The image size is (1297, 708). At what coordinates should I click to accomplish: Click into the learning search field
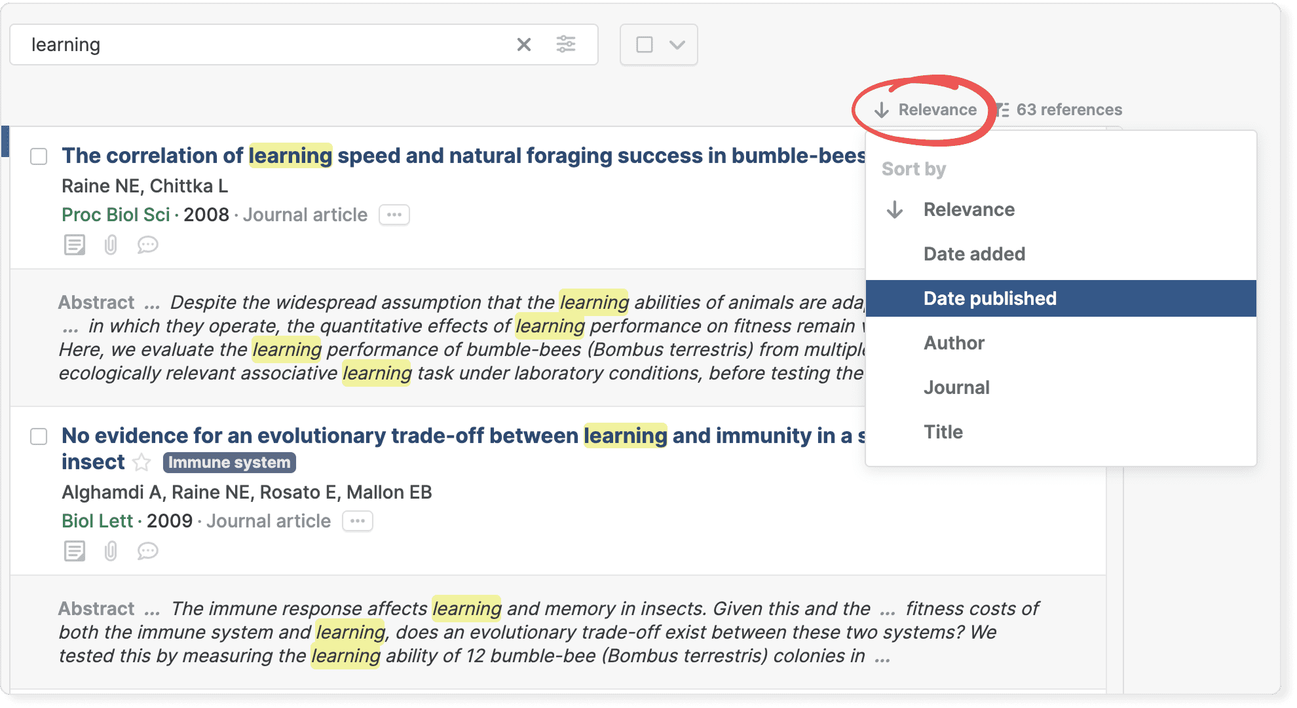[262, 44]
